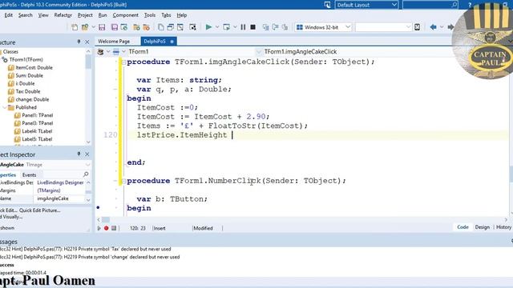Click the class navigation icon left of TForm1
Image resolution: width=513 pixels, height=288 pixels.
(x=100, y=51)
